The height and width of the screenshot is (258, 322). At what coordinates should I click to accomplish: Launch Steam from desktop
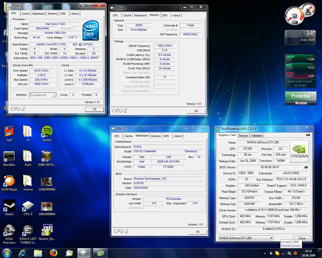[x=9, y=208]
